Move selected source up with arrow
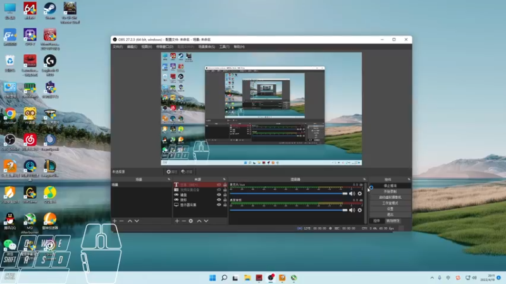 pyautogui.click(x=199, y=221)
